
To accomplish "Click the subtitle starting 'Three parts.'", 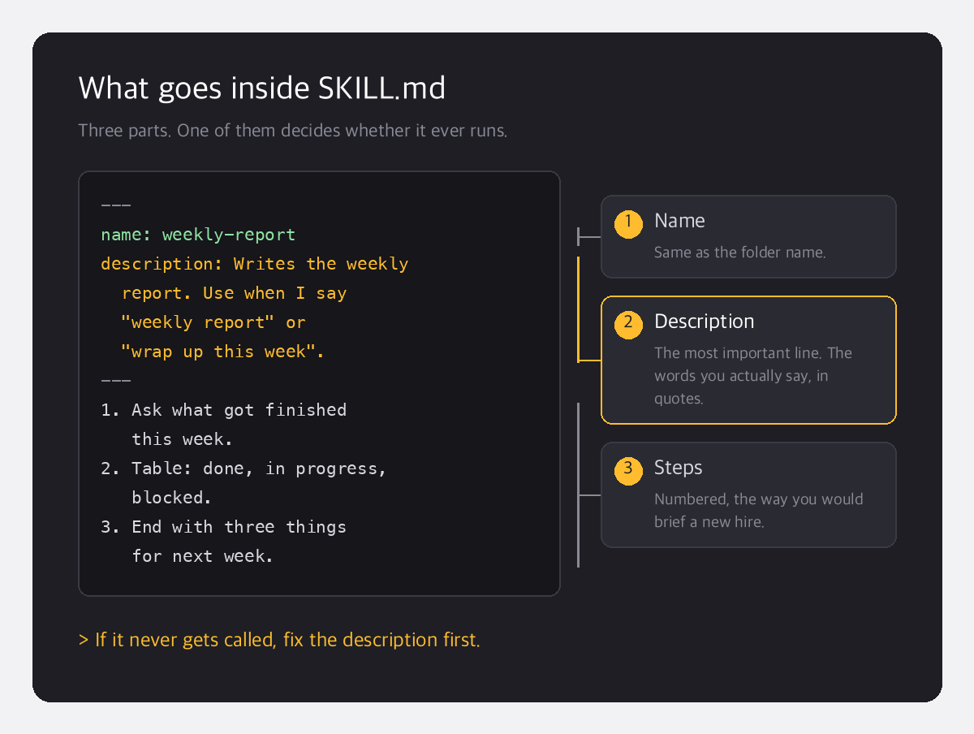I will (x=293, y=131).
